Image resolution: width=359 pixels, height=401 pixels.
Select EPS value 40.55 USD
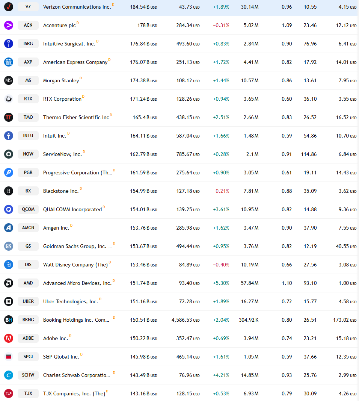pos(346,246)
